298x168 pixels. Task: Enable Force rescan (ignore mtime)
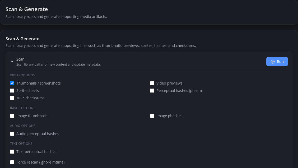(12, 162)
